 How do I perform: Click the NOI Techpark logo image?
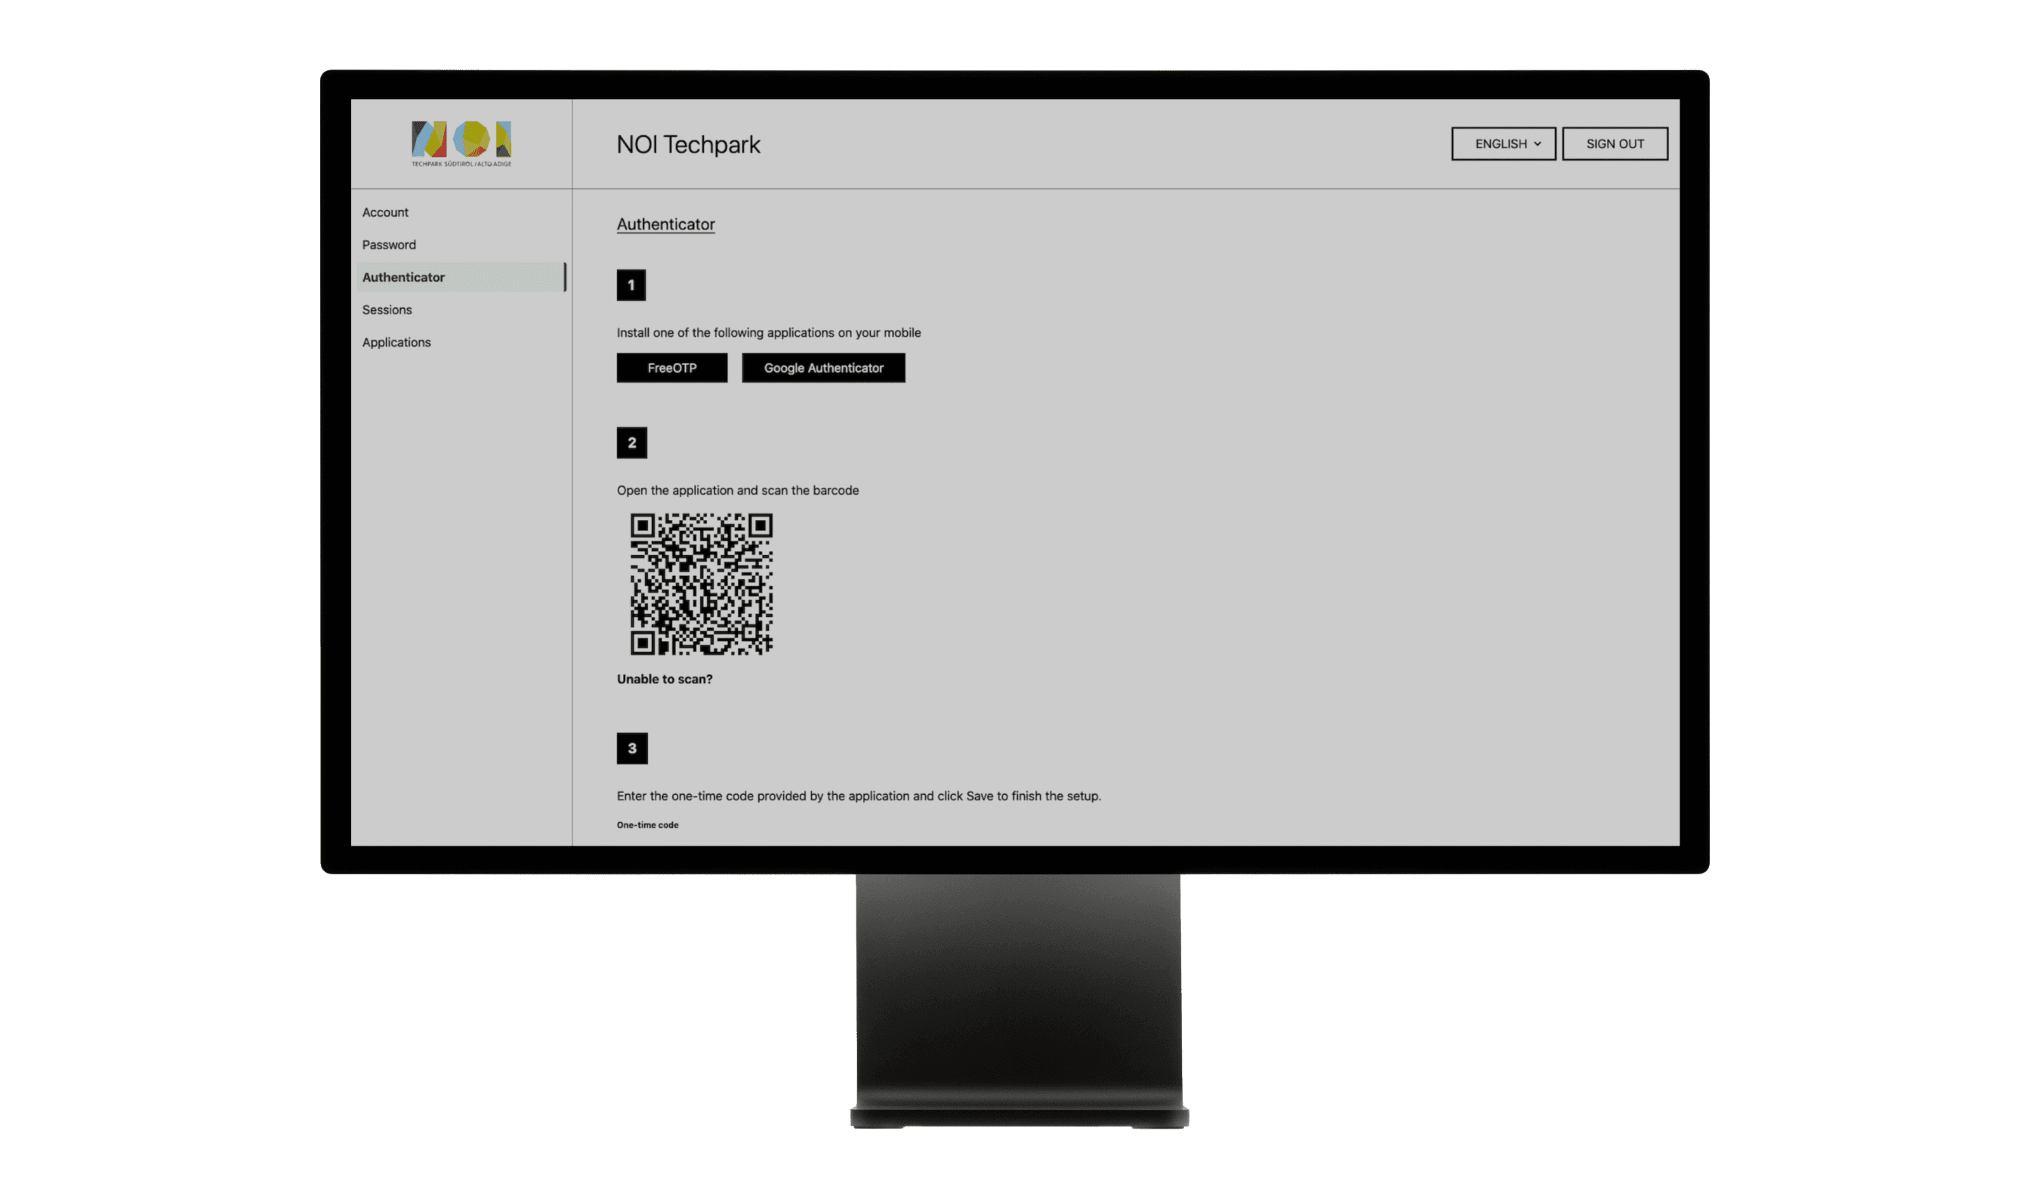[x=461, y=143]
